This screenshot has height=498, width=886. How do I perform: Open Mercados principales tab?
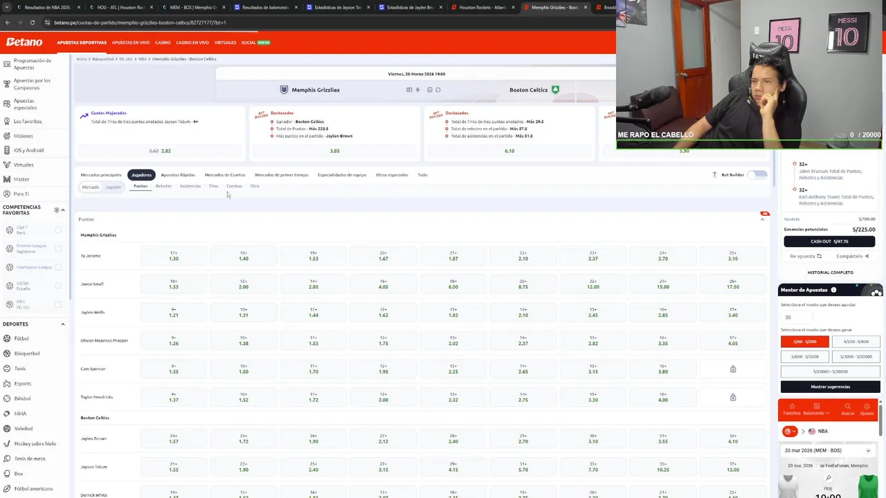101,175
